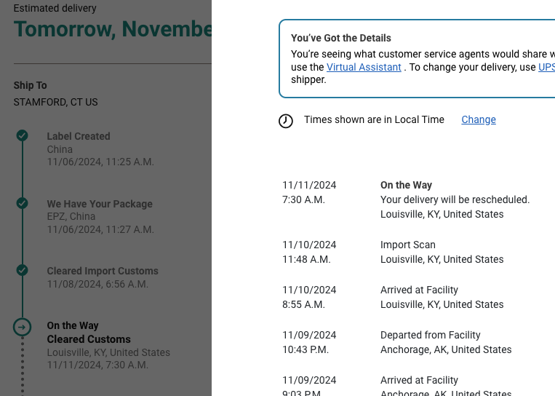Click the On the Way arrow icon
This screenshot has height=396, width=555.
[22, 327]
